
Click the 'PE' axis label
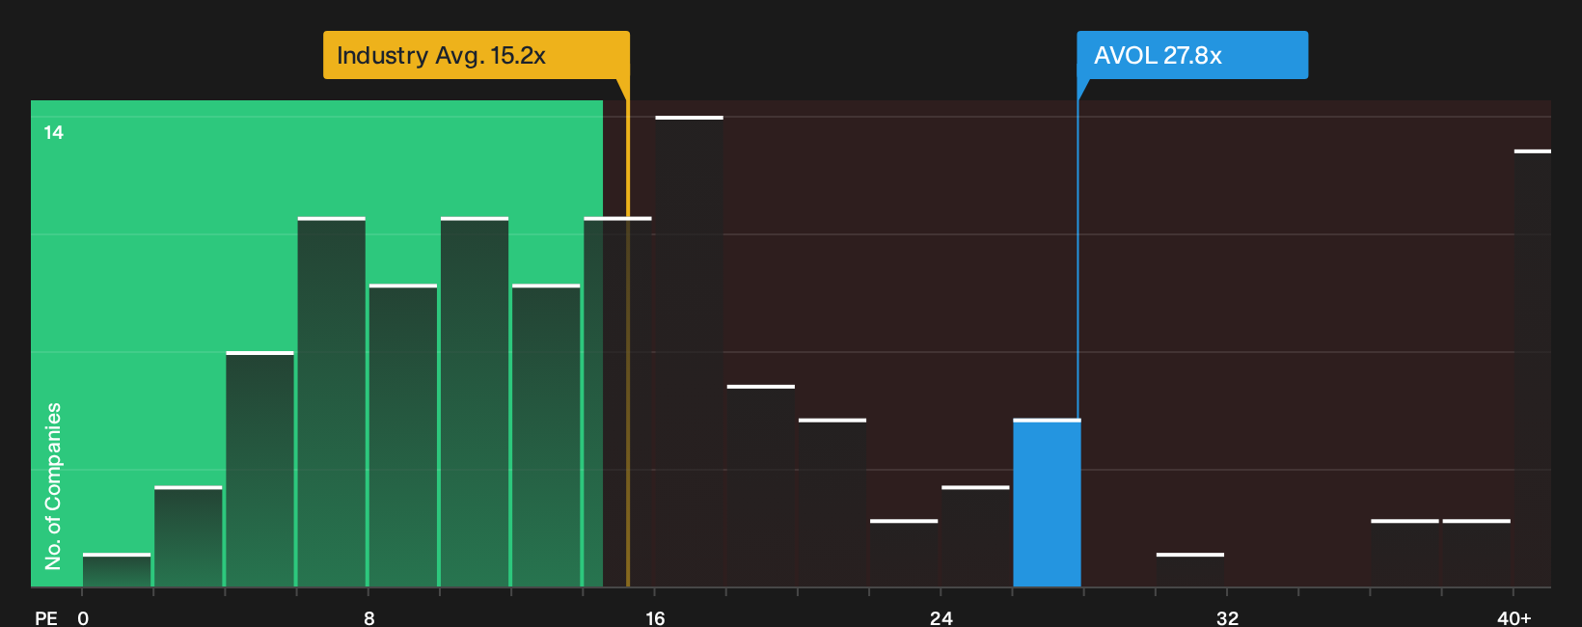(46, 617)
